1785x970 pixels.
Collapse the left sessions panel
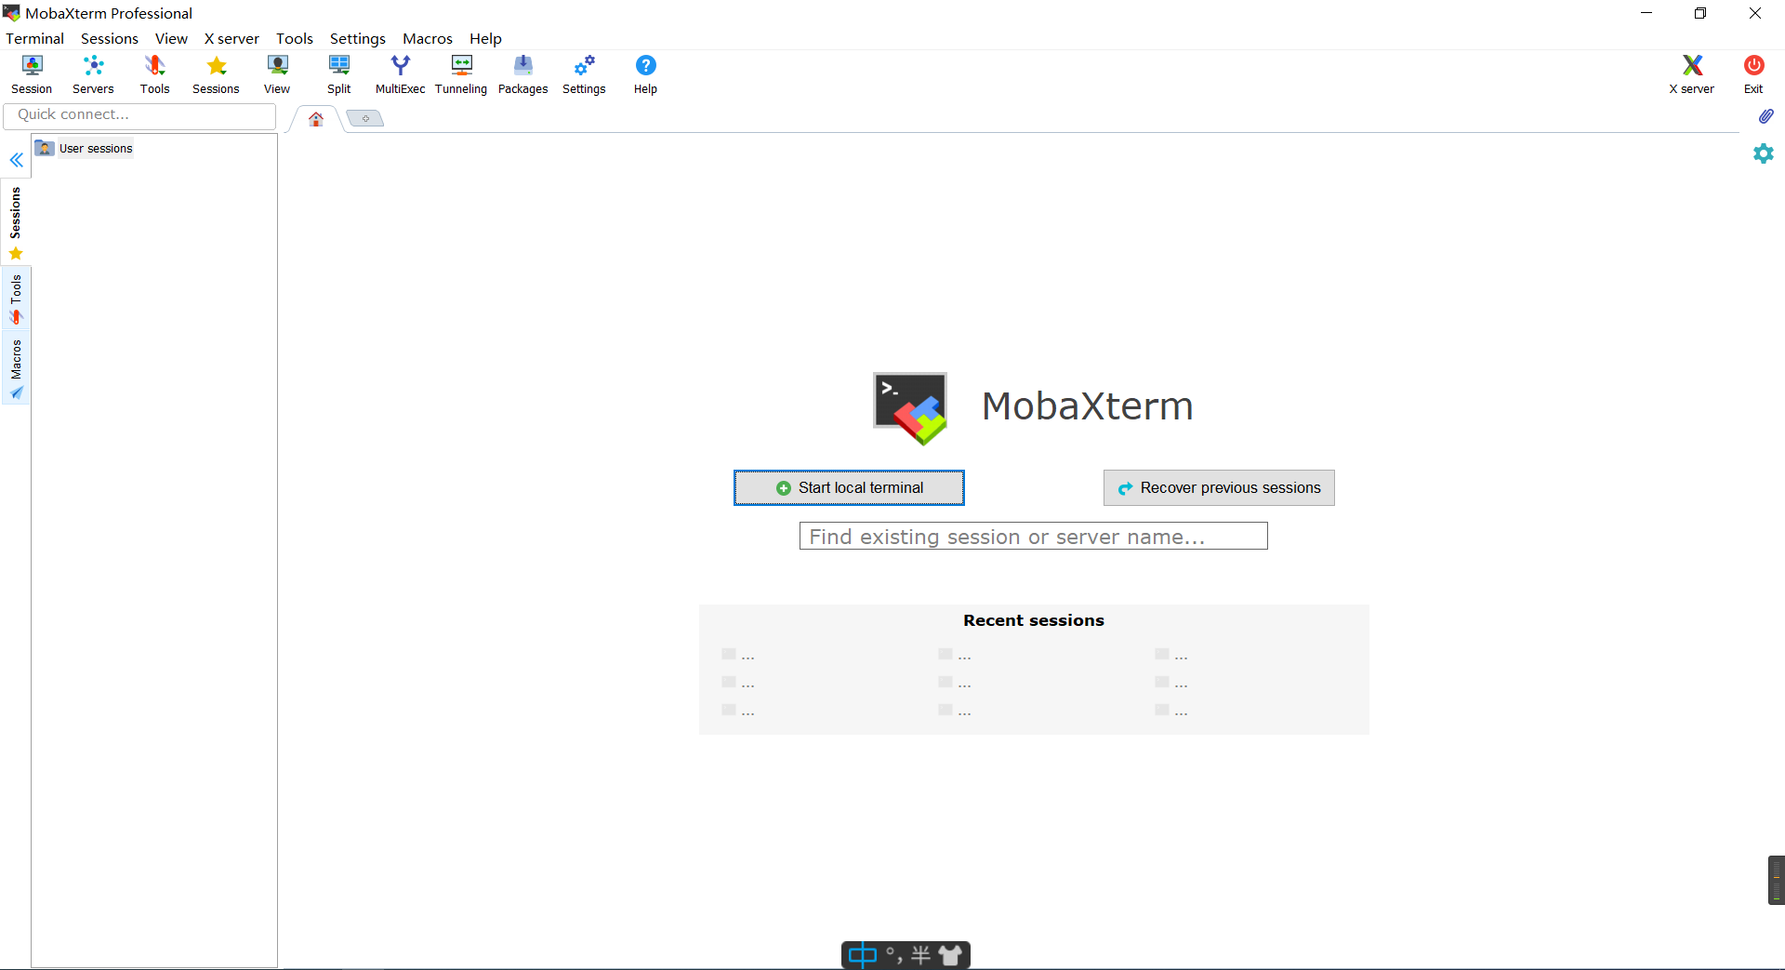[16, 160]
